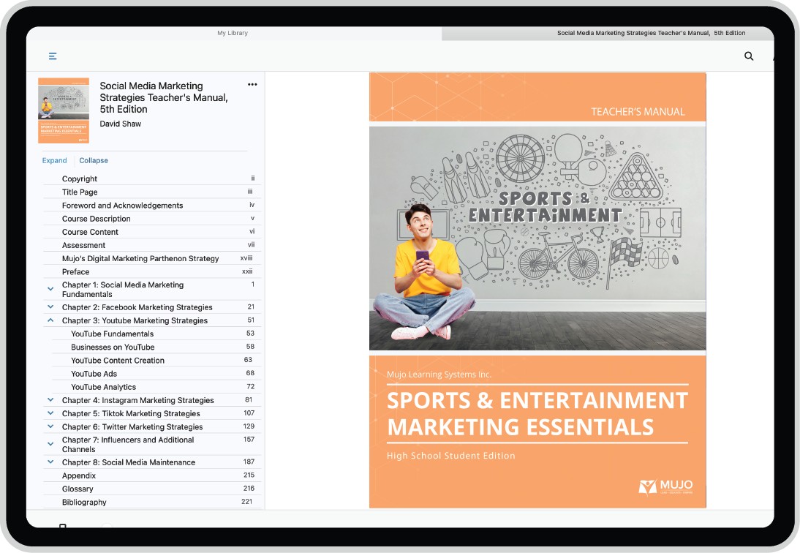Expand Chapter 2 Facebook Marketing Strategies chevron
The image size is (800, 553).
pyautogui.click(x=50, y=306)
